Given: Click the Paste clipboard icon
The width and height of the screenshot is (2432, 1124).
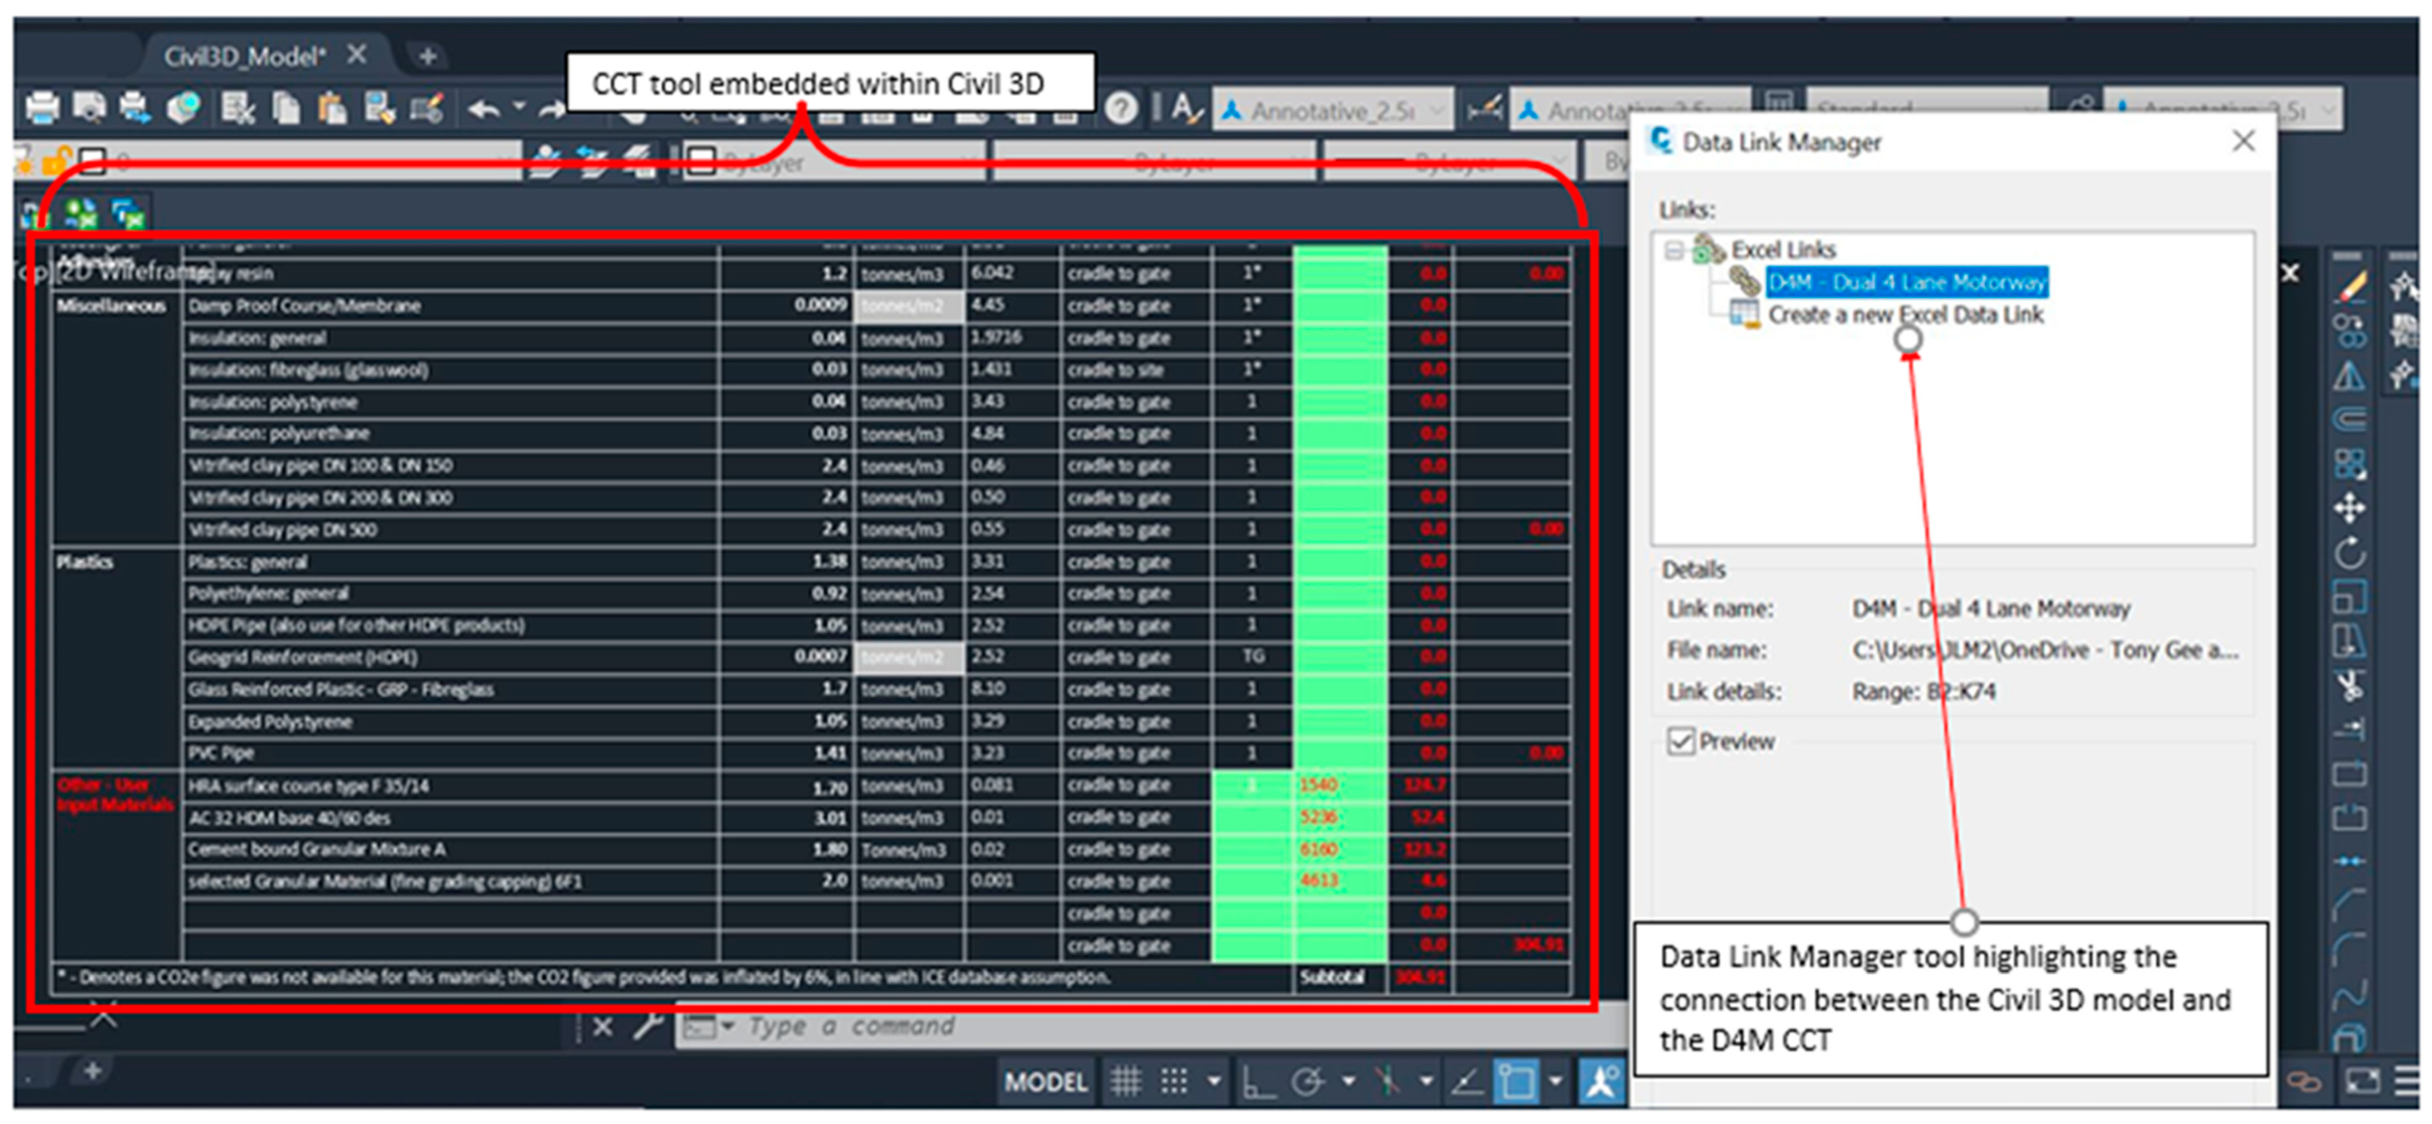Looking at the screenshot, I should coord(331,109).
